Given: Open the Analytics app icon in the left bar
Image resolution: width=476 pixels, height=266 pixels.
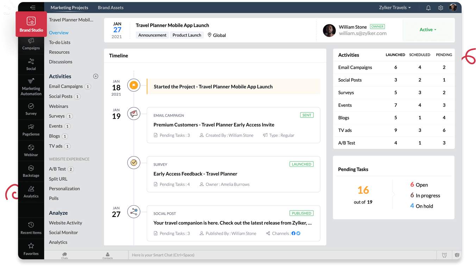Looking at the screenshot, I should point(31,192).
